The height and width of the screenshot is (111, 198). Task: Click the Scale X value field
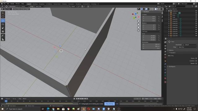tap(149, 36)
